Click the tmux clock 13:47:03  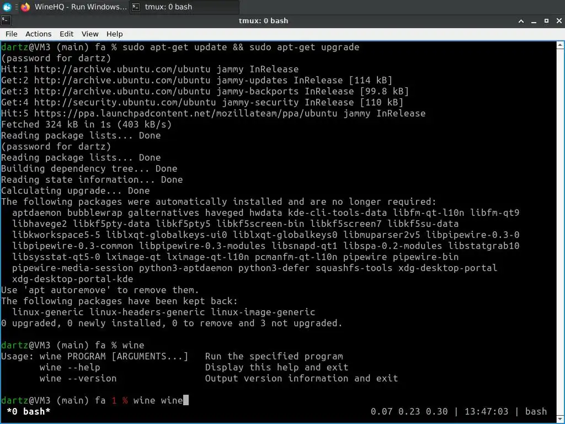pos(487,411)
